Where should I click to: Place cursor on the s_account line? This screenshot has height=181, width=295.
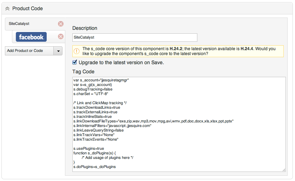tap(101, 80)
